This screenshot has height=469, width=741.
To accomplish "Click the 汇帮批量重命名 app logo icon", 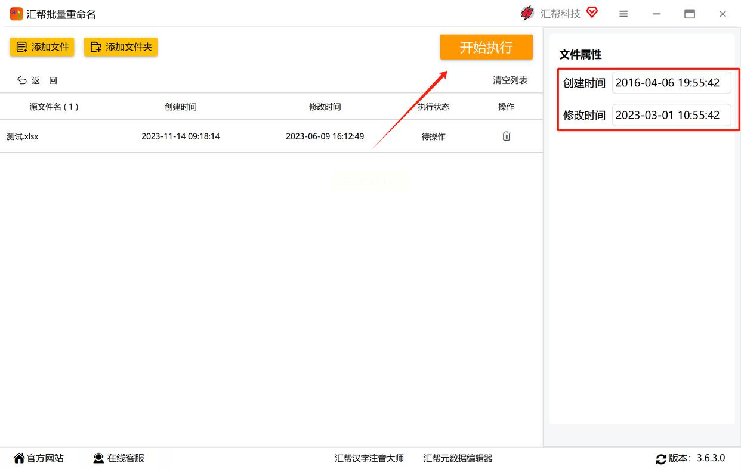I will click(x=16, y=14).
